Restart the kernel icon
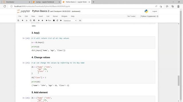Screen dimensions: 183x102 pyautogui.click(x=57, y=20)
